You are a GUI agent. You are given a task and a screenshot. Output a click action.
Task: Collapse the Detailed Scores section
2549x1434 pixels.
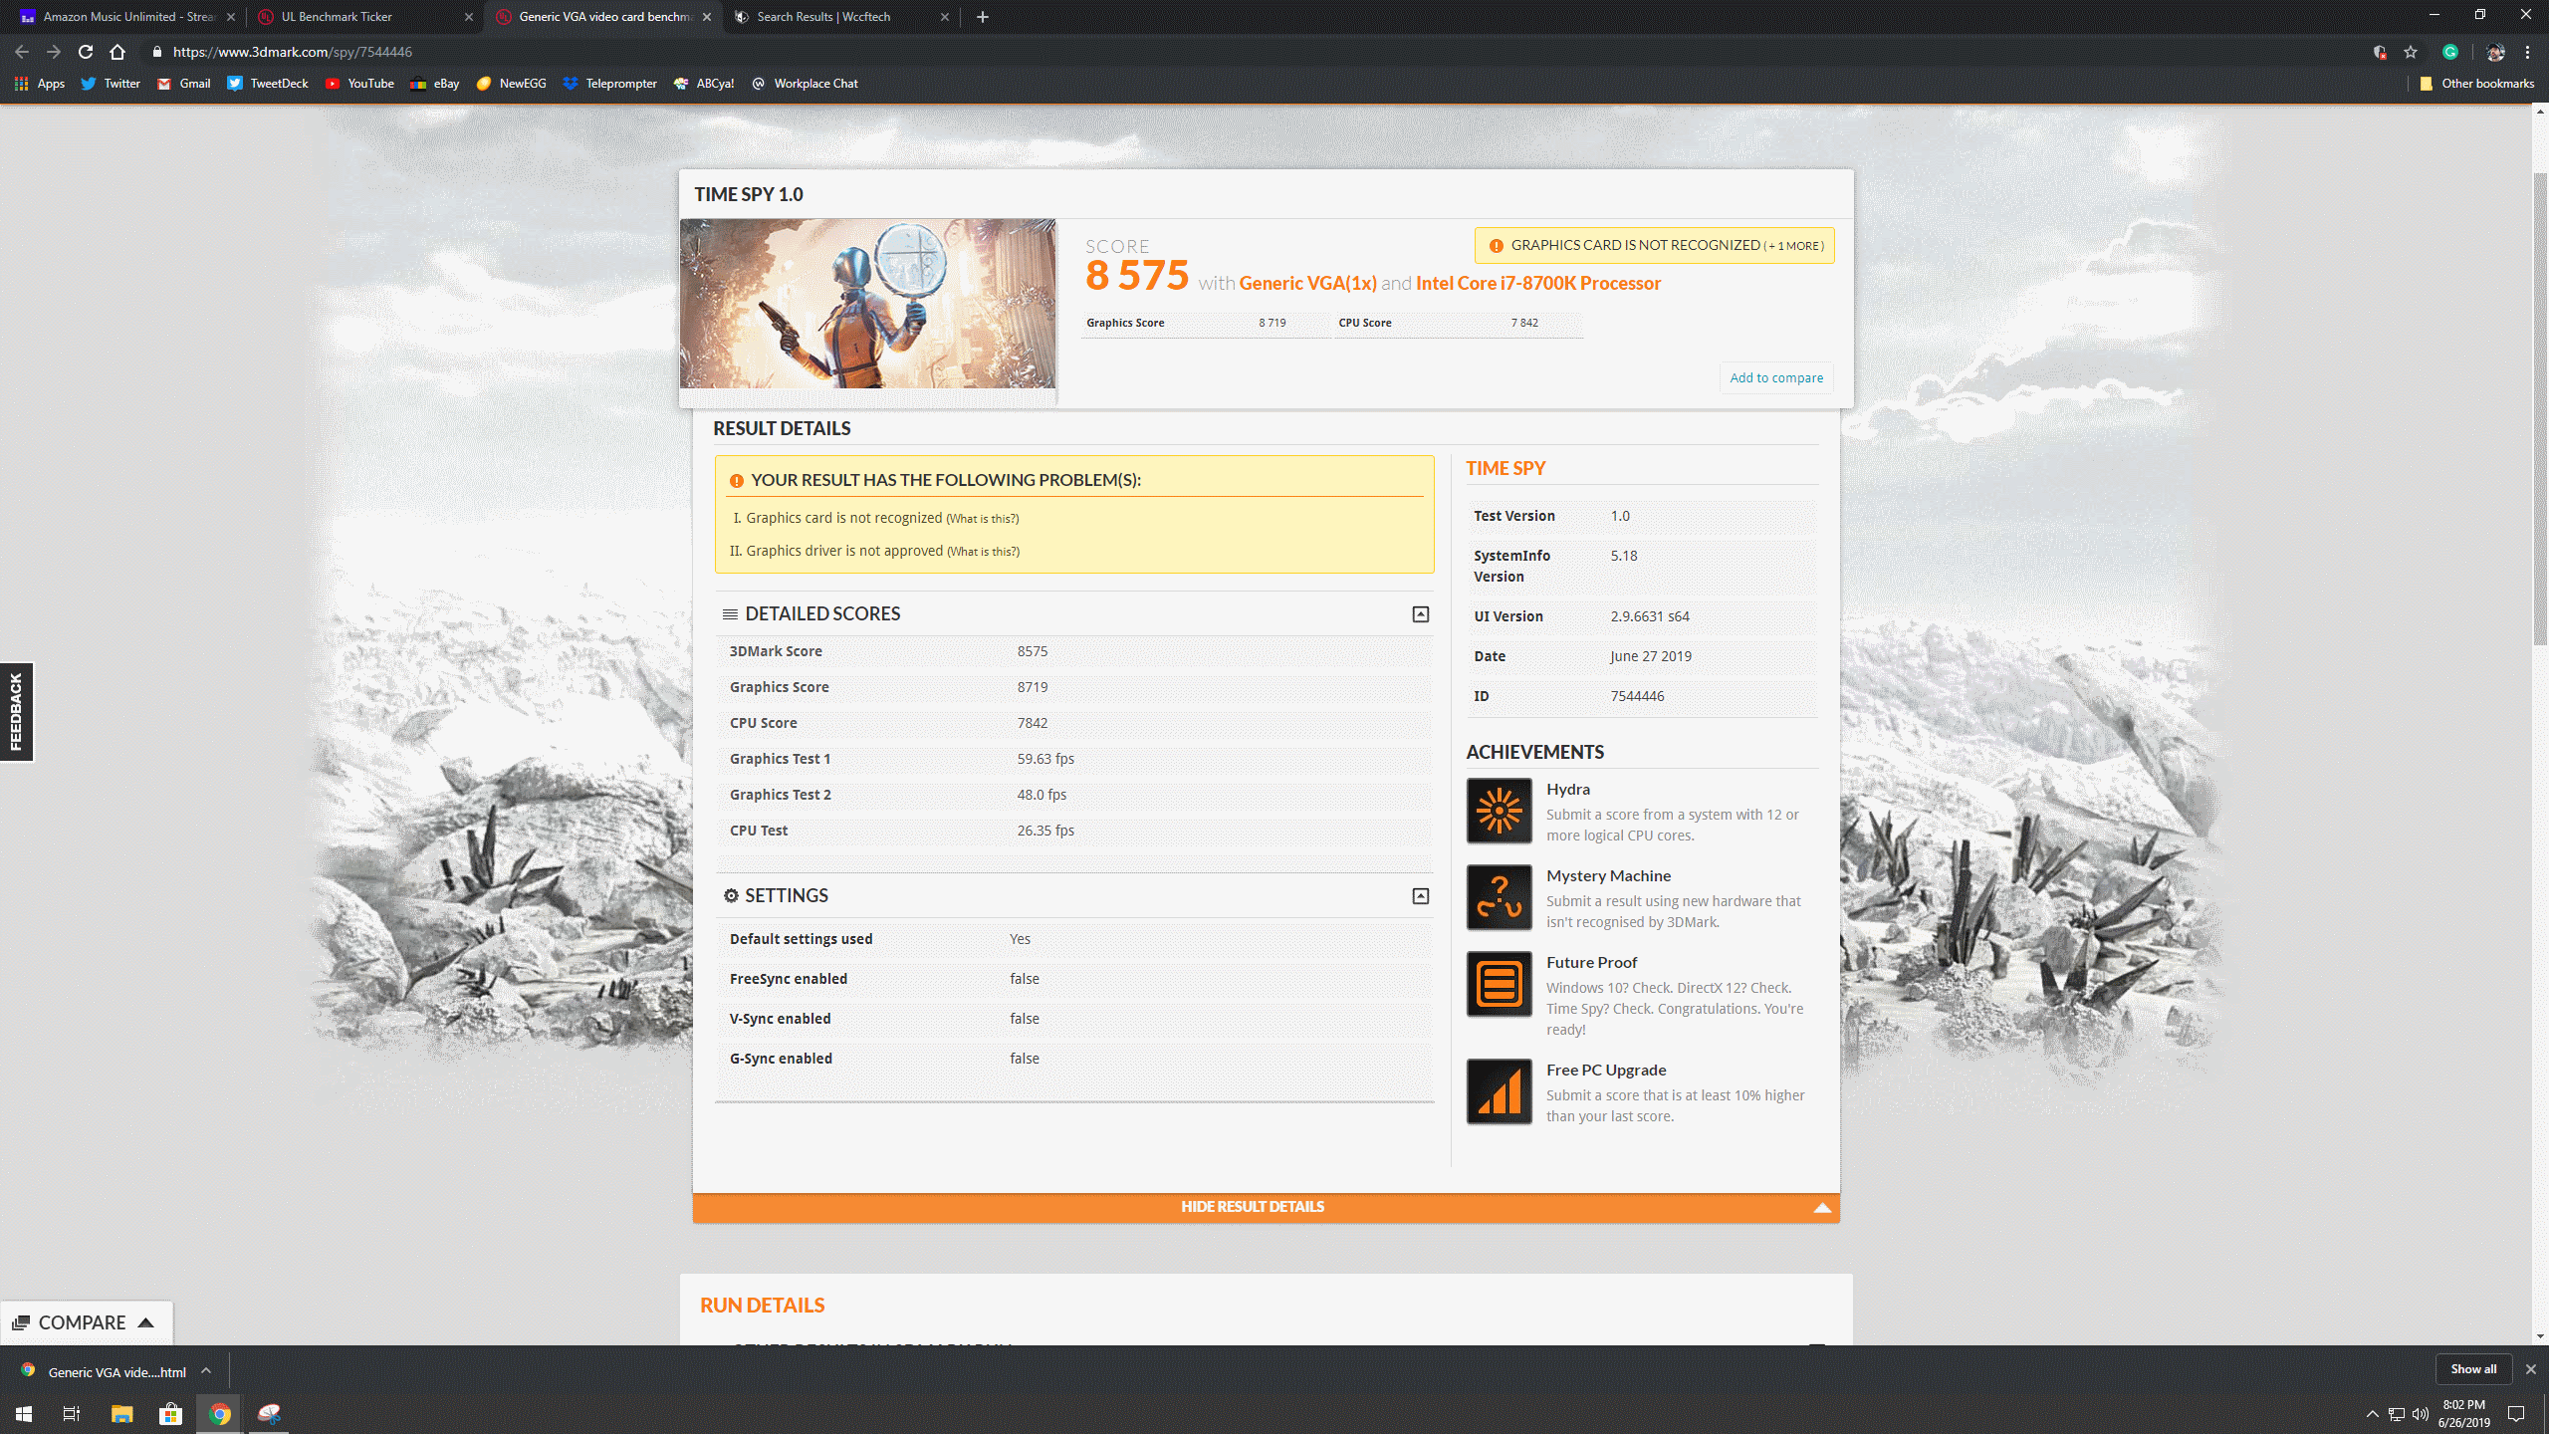(1421, 614)
